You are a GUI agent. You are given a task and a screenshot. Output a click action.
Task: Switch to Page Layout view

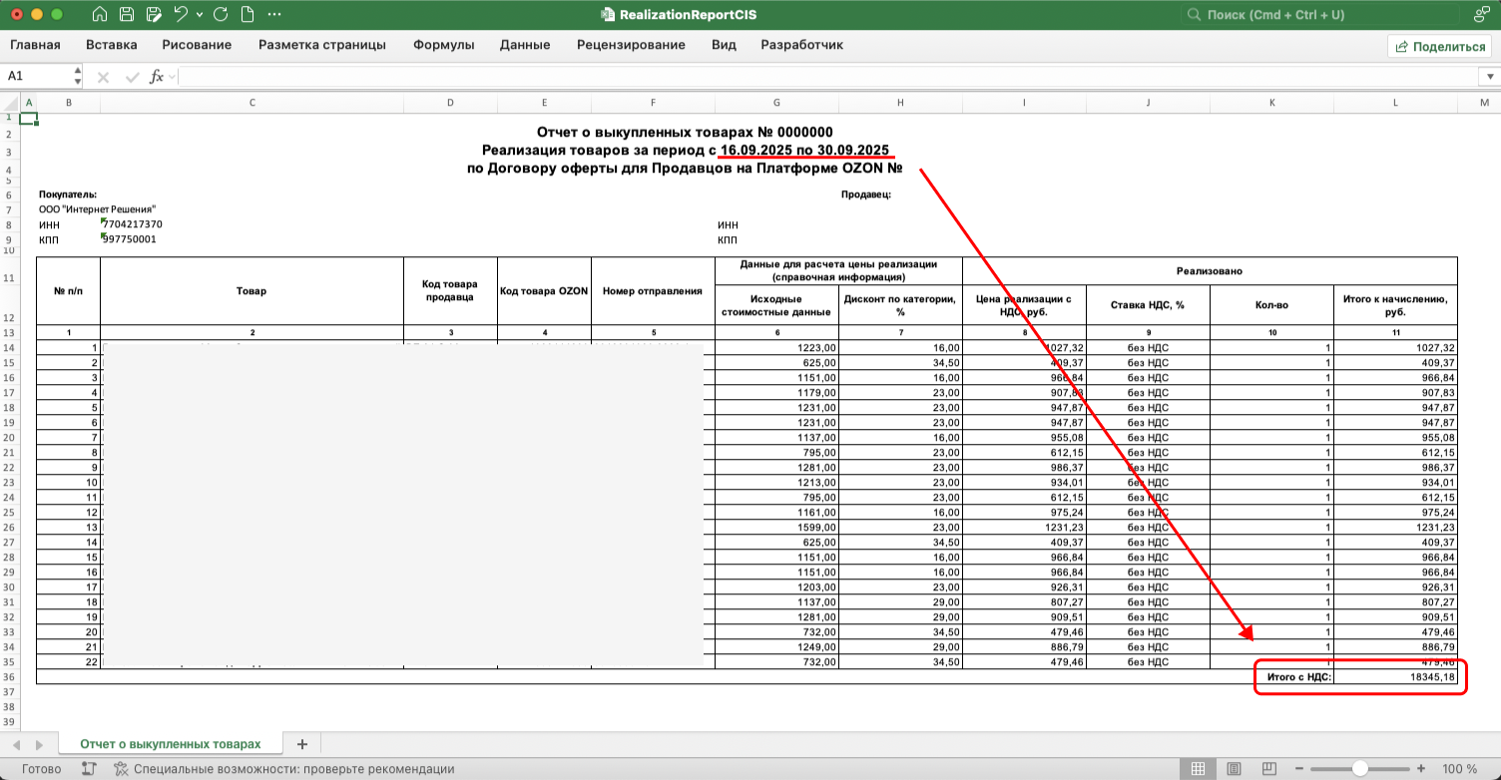[1234, 769]
